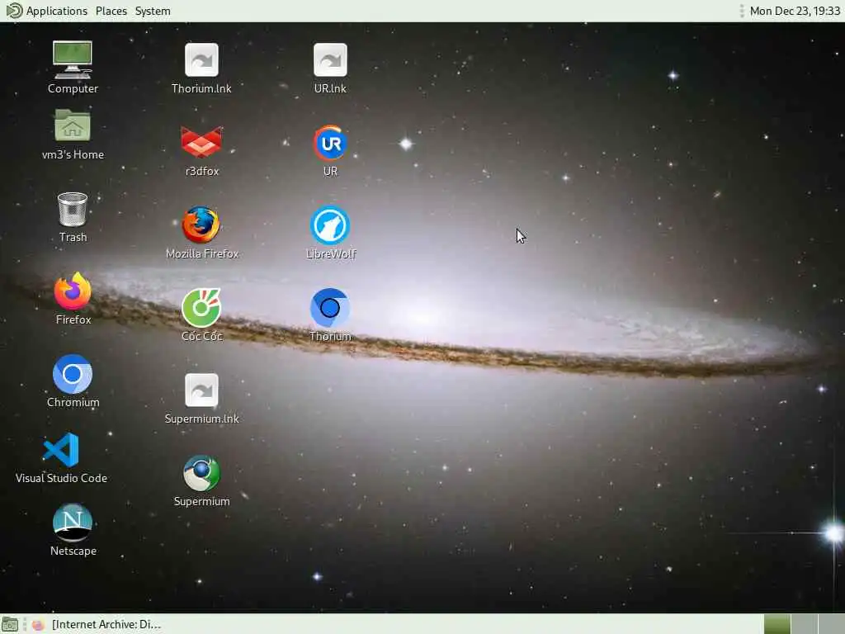The image size is (845, 634).
Task: Open the System menu
Action: (153, 11)
